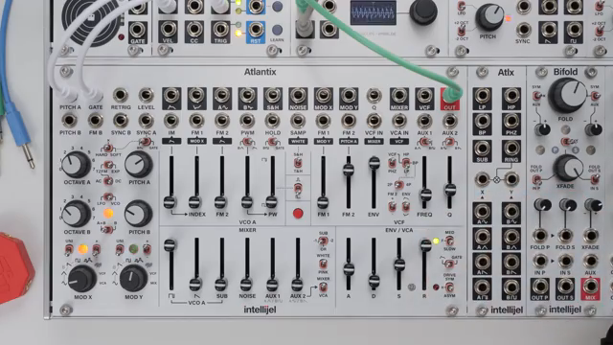Flip the LFO/VCO switch for oscillator B

(x=108, y=197)
